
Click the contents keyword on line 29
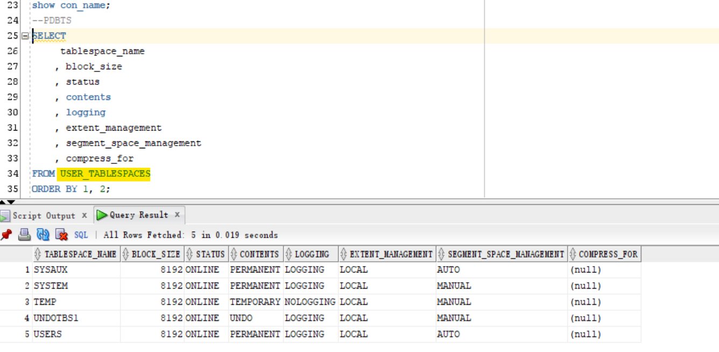(88, 97)
